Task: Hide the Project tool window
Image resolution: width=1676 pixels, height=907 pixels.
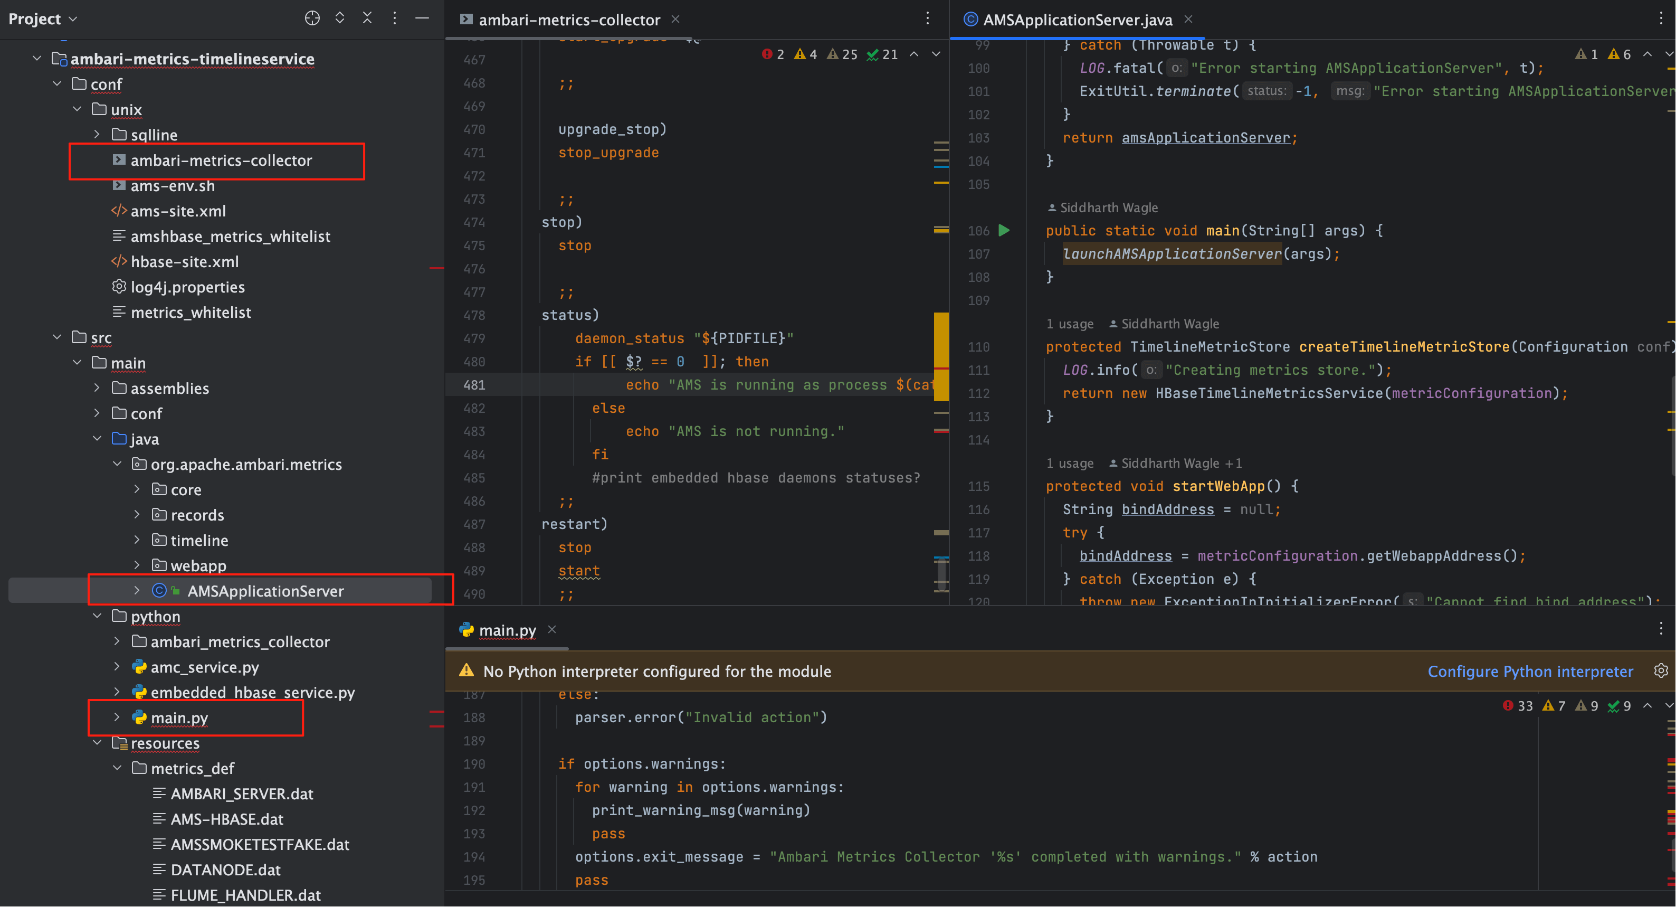Action: (422, 18)
